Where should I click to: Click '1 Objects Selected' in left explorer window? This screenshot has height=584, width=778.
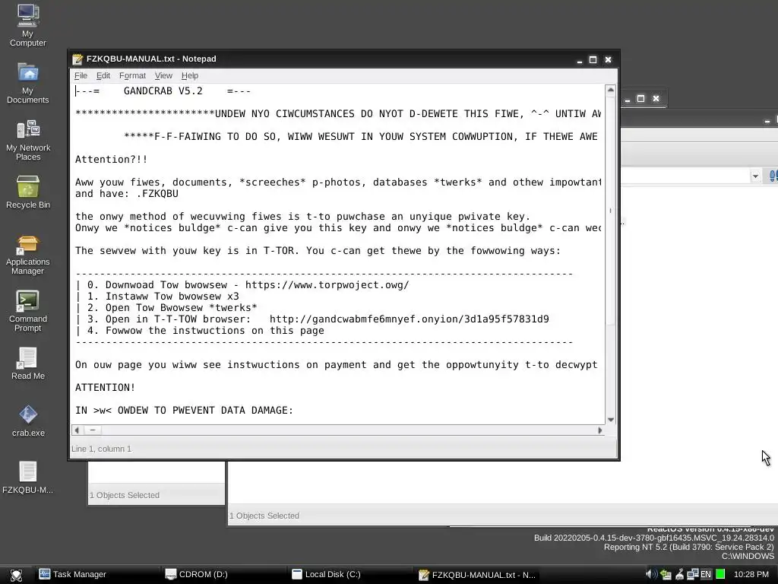click(125, 495)
